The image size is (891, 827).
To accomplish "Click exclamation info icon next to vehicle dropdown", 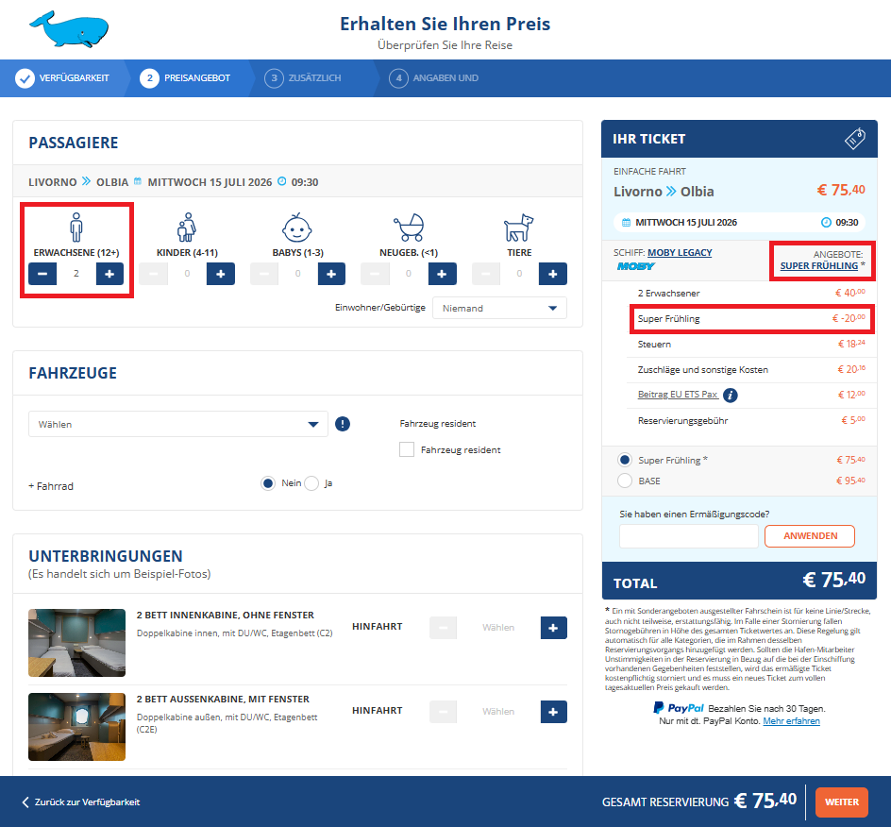I will pos(343,424).
